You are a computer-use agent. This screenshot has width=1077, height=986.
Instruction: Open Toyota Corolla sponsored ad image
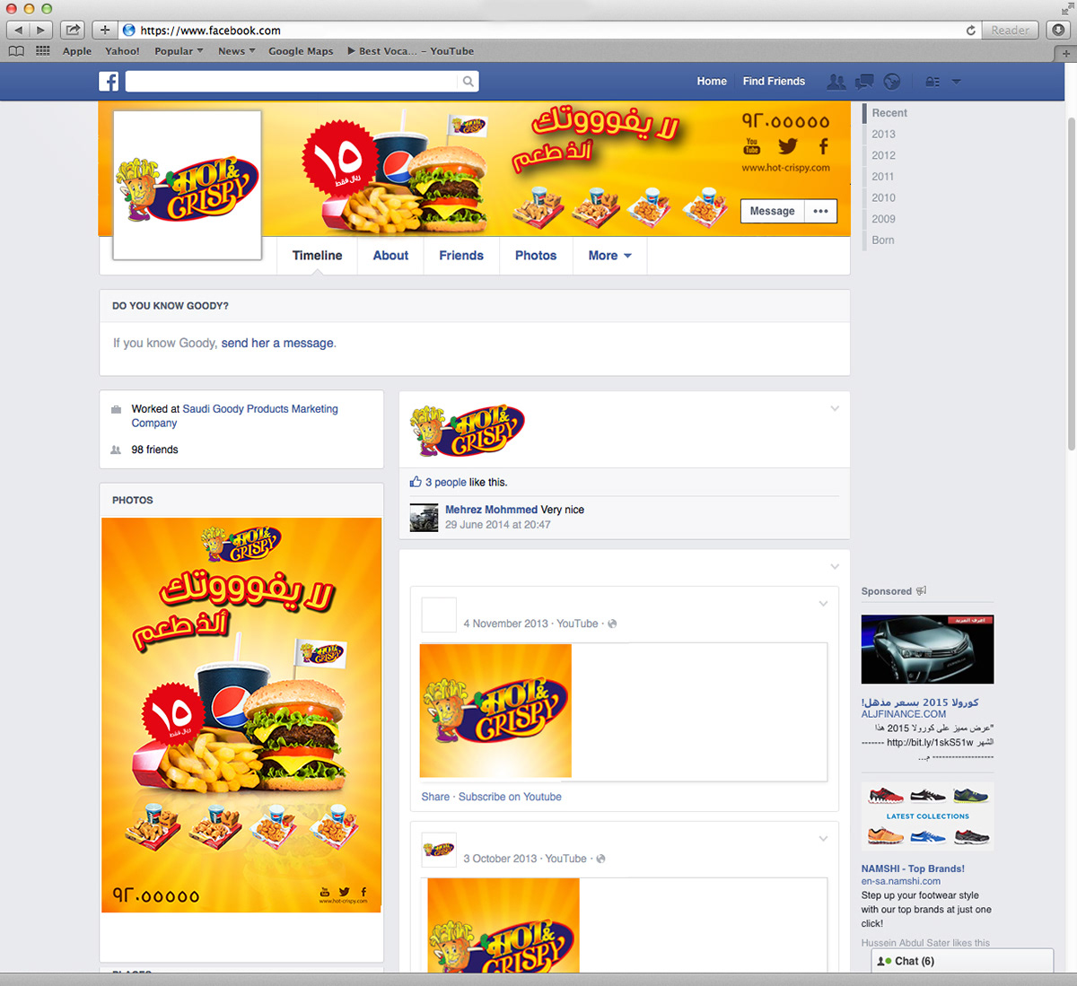coord(927,649)
